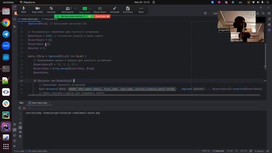272x153 pixels.
Task: Open the PHP 8.1 language level setting
Action: (x=206, y=151)
